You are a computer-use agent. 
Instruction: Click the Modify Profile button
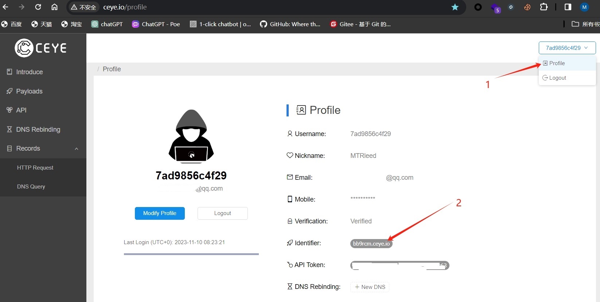click(160, 213)
